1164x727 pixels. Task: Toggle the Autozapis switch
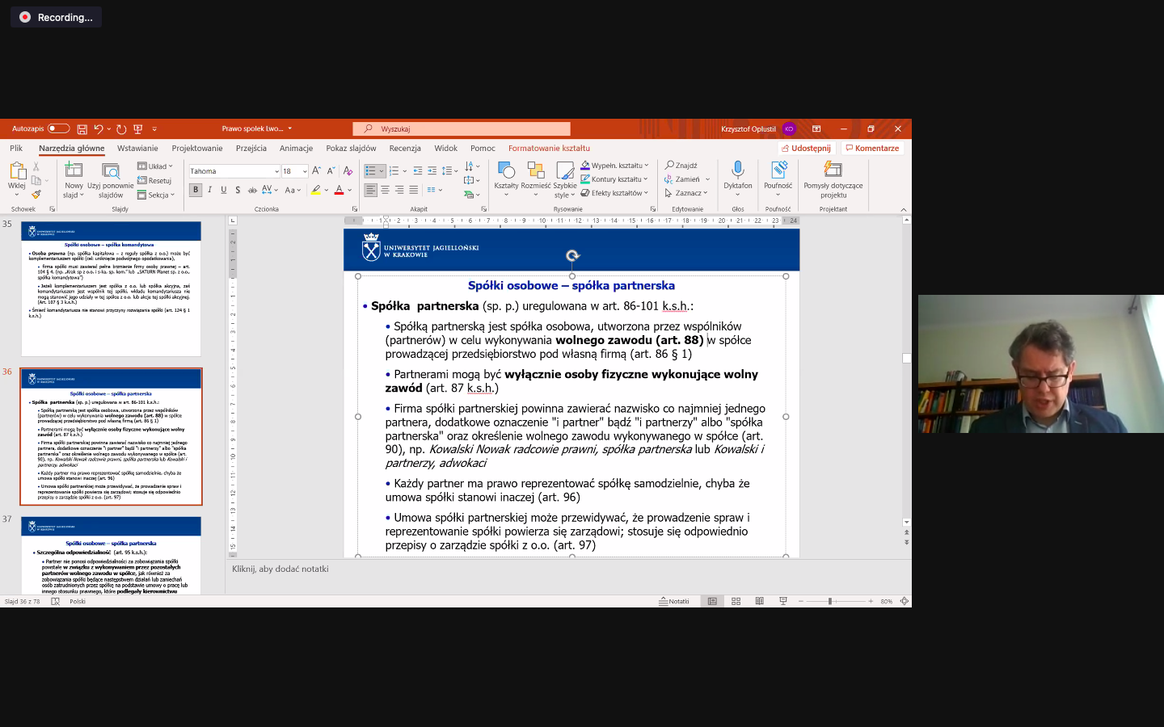pyautogui.click(x=58, y=128)
